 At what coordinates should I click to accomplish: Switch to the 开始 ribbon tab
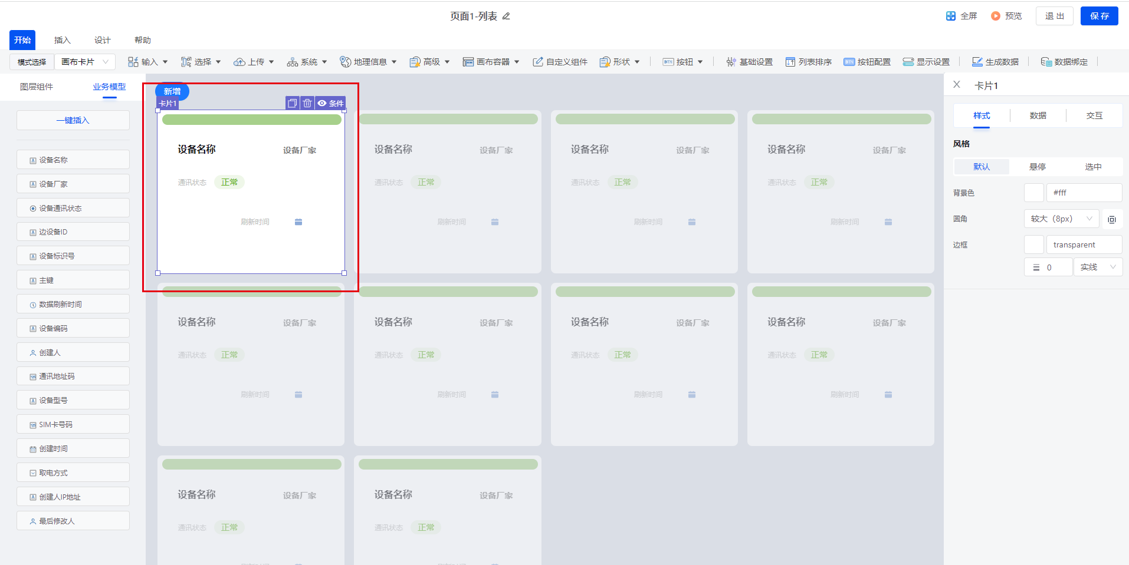(22, 40)
